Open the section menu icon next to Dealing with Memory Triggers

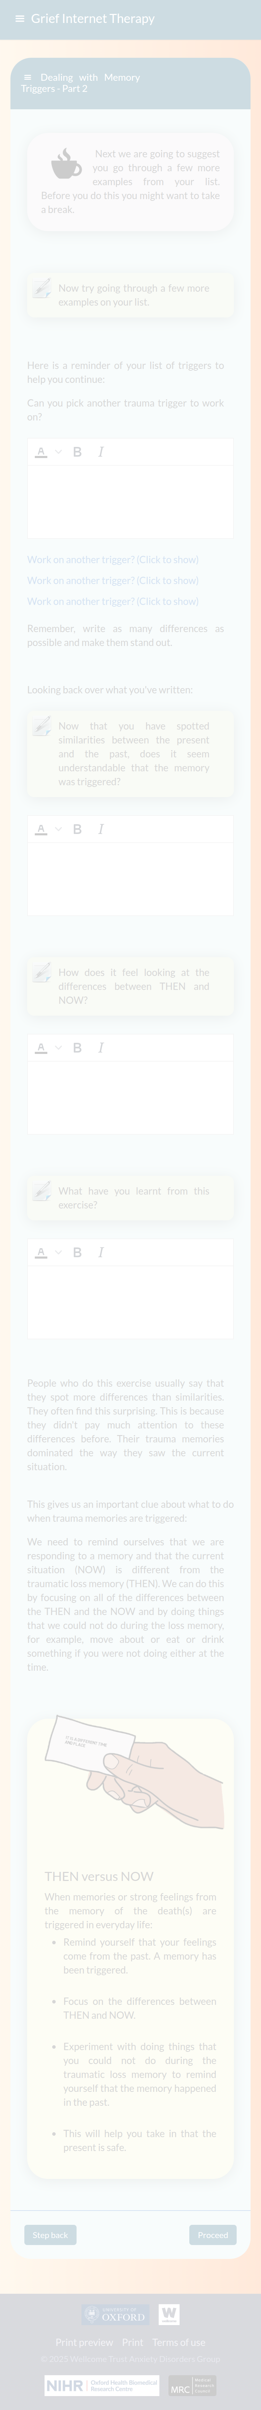[x=27, y=78]
